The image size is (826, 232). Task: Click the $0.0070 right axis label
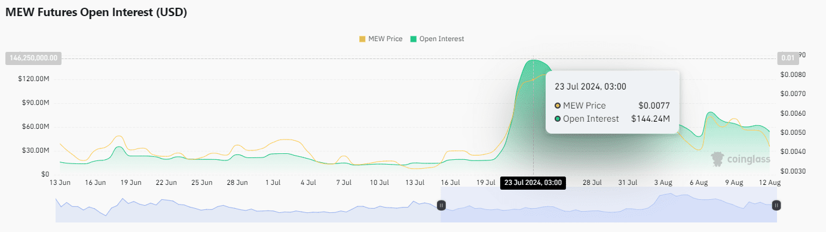point(793,94)
